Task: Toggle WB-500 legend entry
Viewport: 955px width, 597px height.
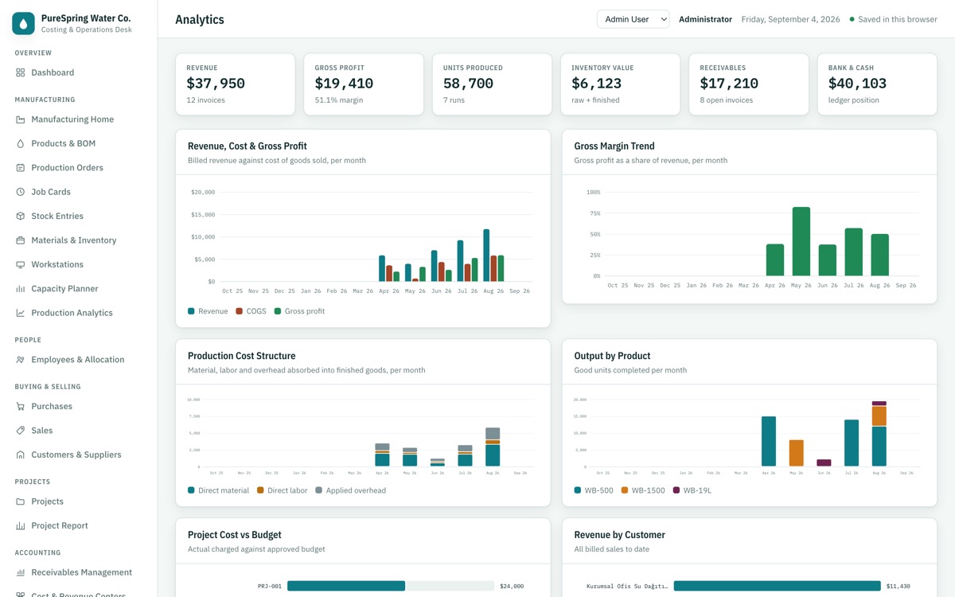Action: [594, 490]
